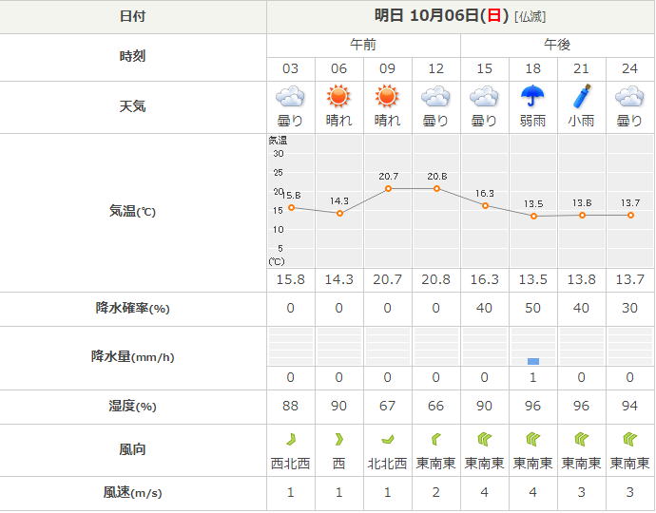This screenshot has height=513, width=656.
Task: Click the 03 time cell
Action: [x=290, y=68]
